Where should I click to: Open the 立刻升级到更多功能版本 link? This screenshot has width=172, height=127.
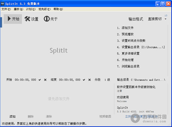pyautogui.click(x=141, y=116)
